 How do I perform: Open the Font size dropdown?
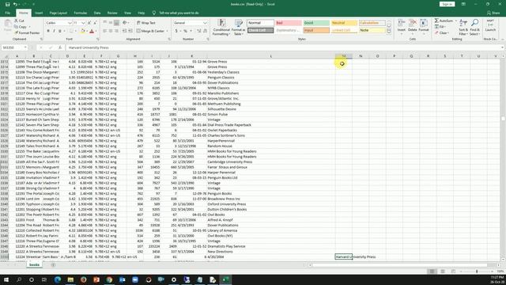(83, 23)
